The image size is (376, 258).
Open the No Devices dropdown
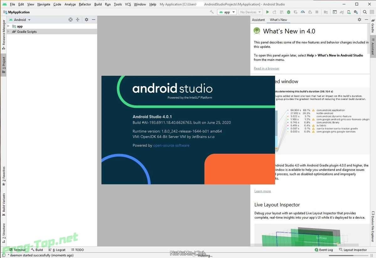pyautogui.click(x=250, y=12)
